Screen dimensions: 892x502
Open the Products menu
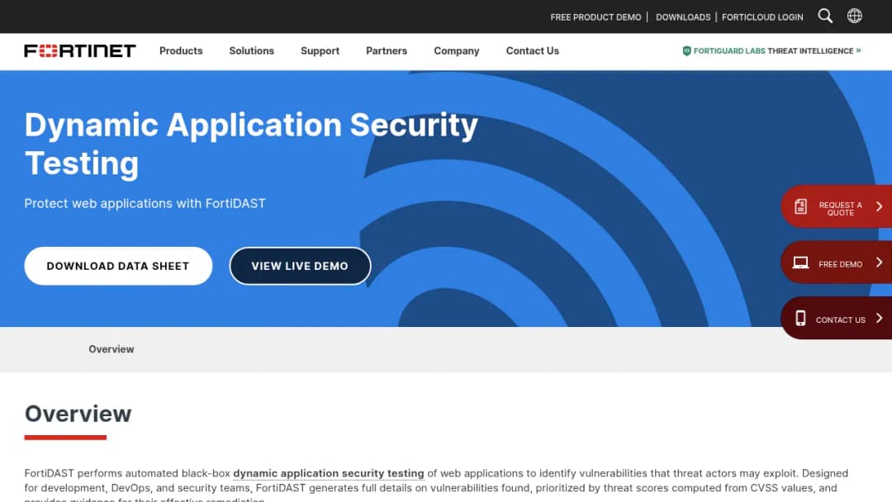(181, 50)
